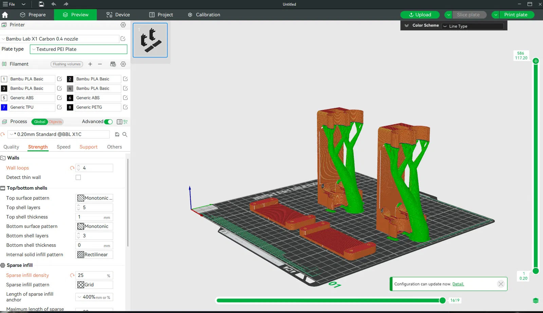Switch process scope to Objects
Screen dimensions: 543x313
click(55, 122)
